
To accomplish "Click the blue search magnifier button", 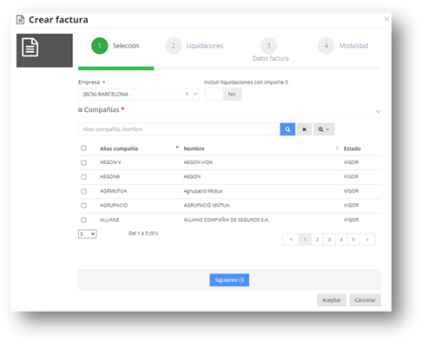I will coord(287,129).
